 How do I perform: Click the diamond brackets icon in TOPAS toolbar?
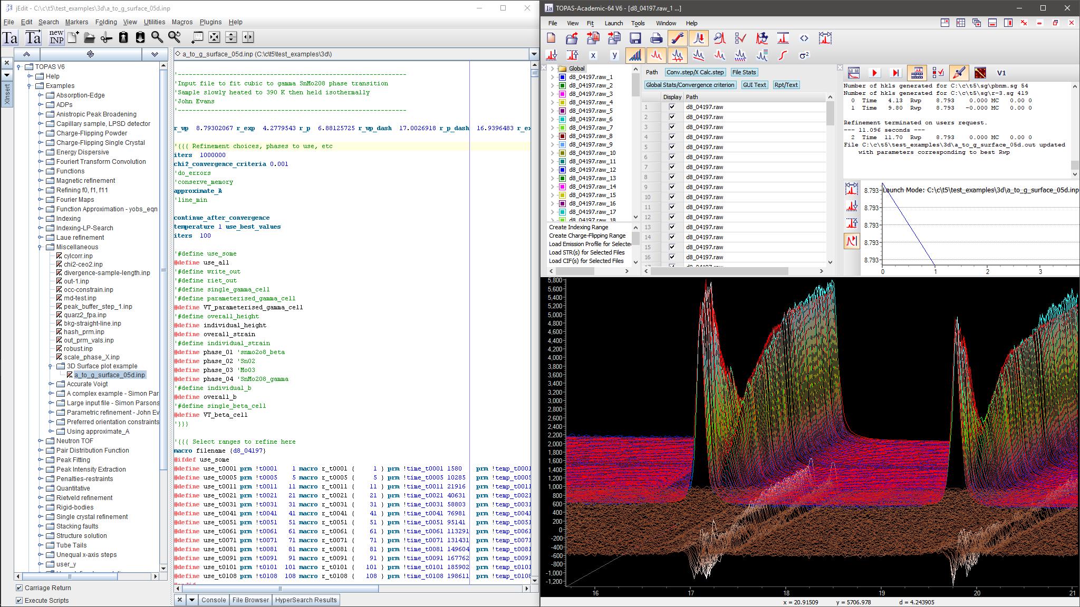coord(804,38)
